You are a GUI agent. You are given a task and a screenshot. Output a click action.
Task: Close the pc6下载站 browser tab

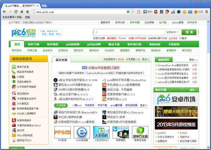click(x=38, y=6)
